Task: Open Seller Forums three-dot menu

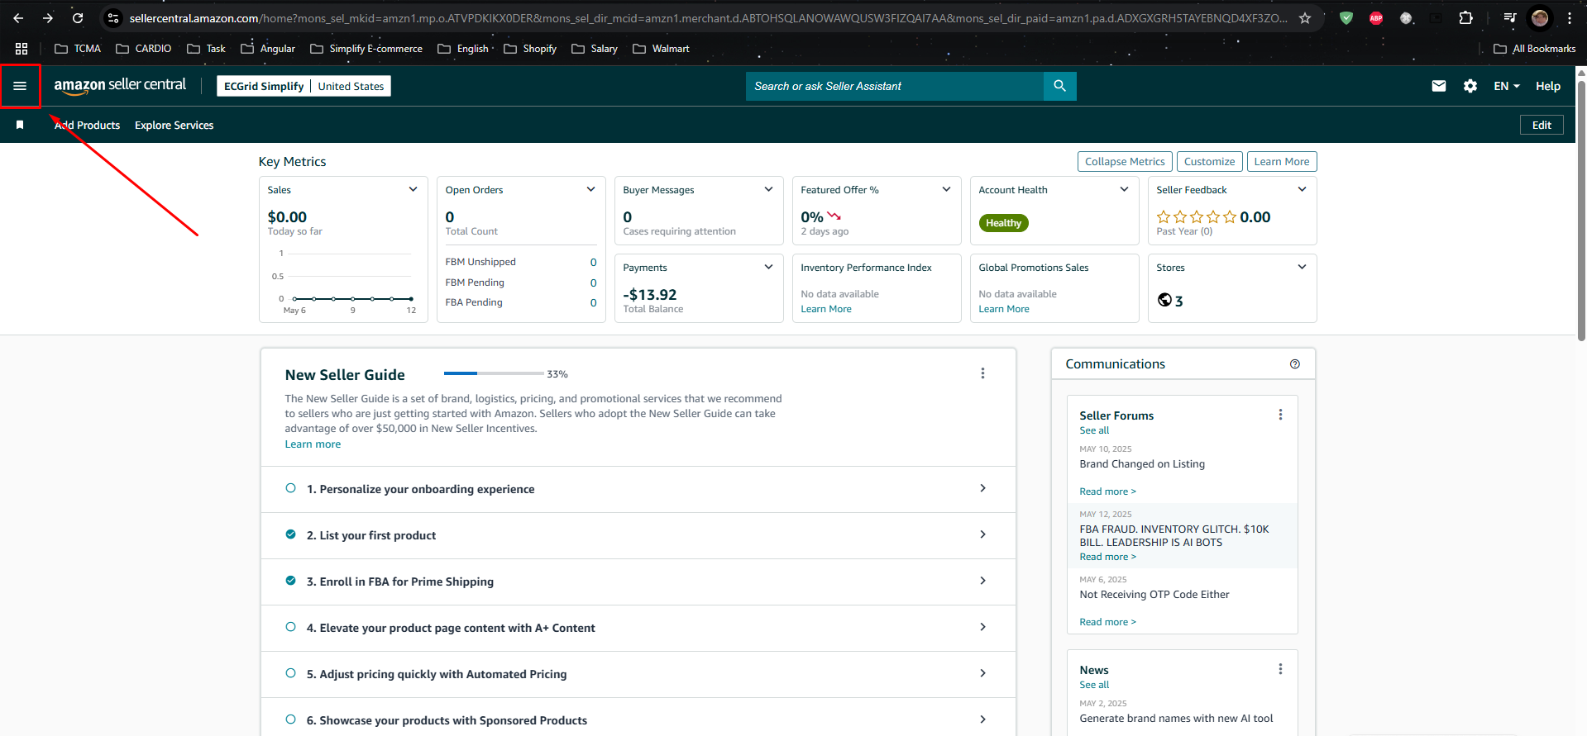Action: [x=1280, y=415]
